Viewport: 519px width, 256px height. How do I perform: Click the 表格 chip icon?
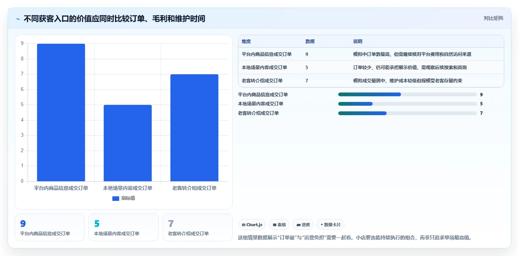coord(275,225)
